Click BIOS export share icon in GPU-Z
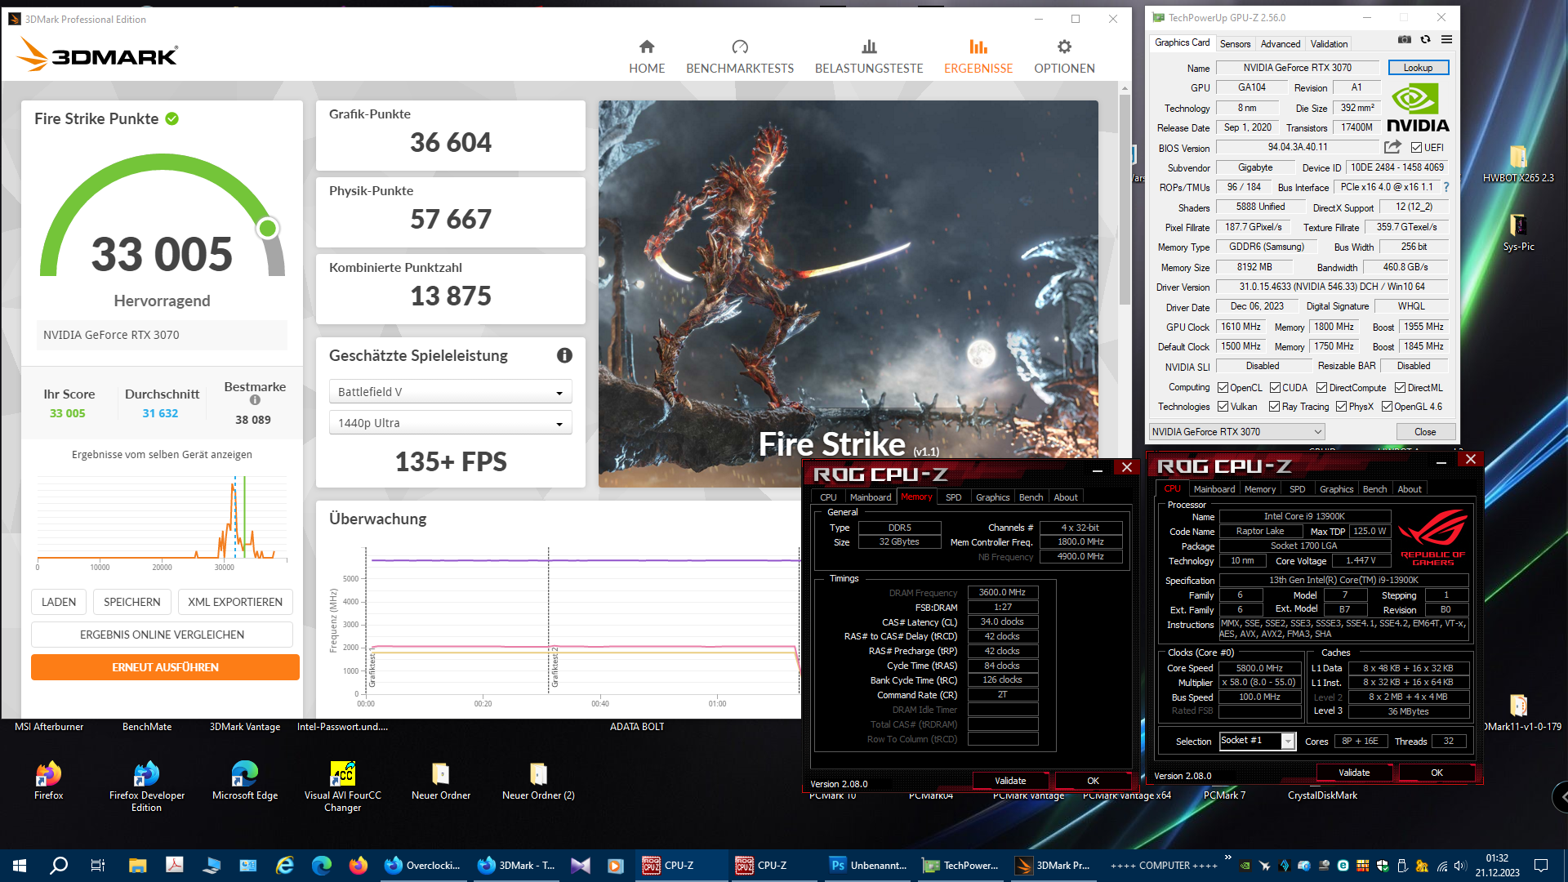 pos(1392,147)
